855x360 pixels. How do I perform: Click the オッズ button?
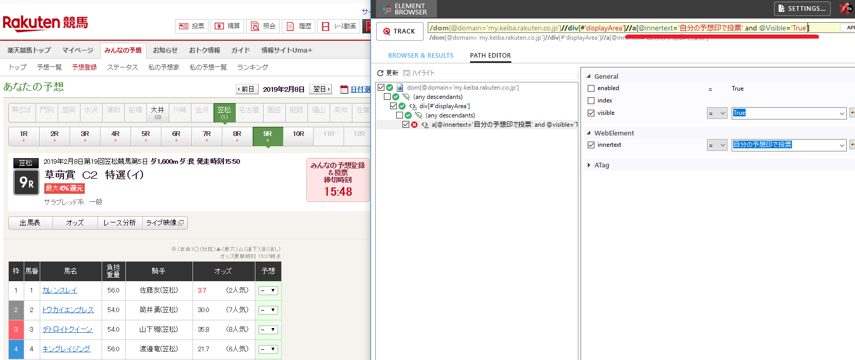[75, 223]
